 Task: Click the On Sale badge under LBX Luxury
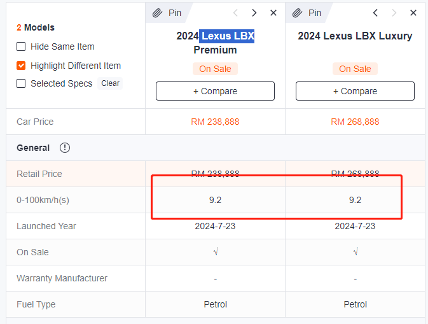(355, 69)
